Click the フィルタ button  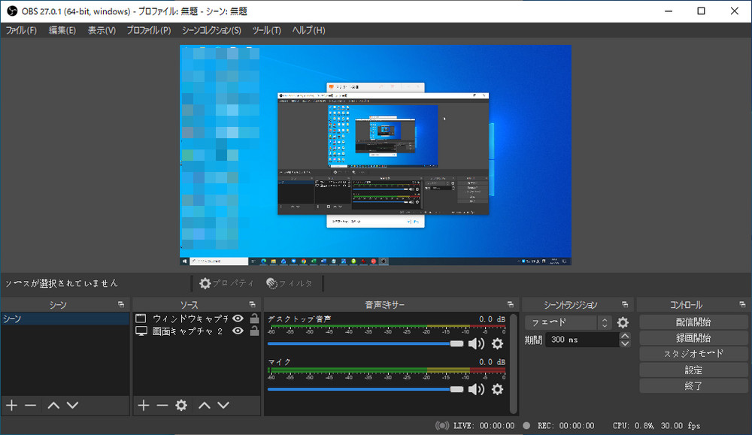(x=290, y=283)
